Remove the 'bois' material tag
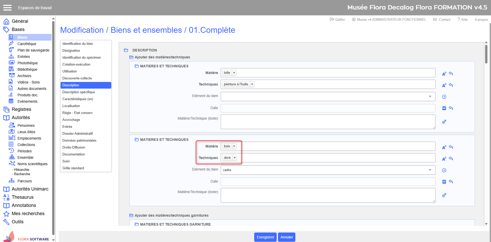 (234, 146)
